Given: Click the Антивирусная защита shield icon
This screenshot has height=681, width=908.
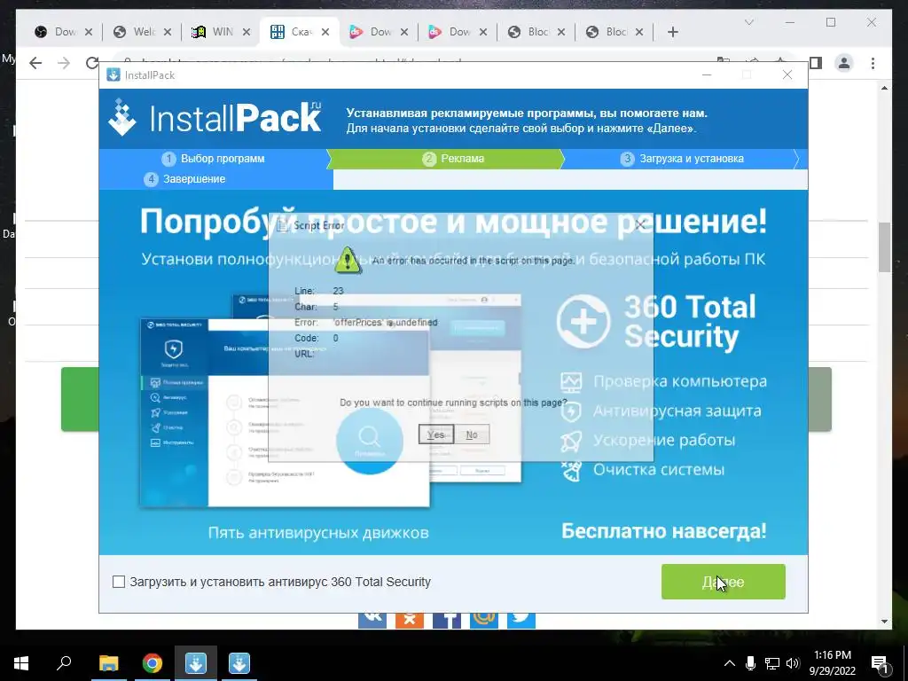Looking at the screenshot, I should tap(571, 411).
